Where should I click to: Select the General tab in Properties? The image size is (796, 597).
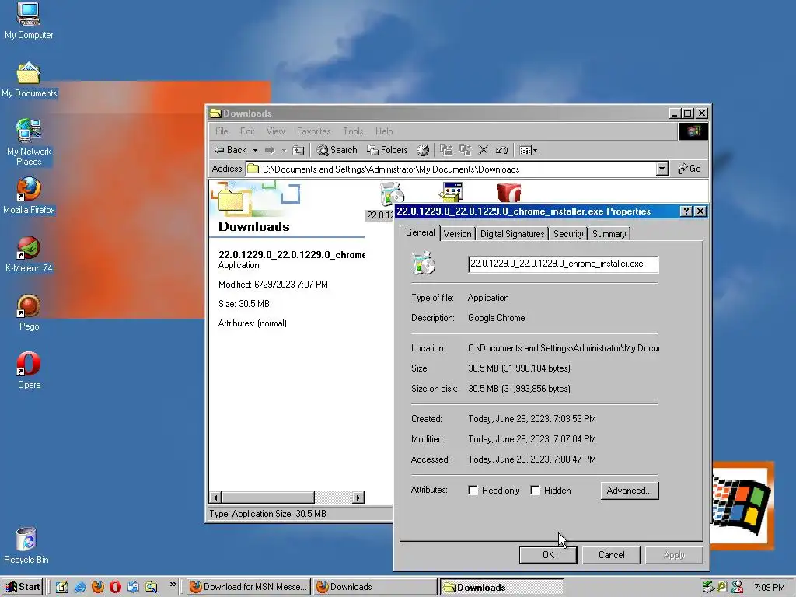tap(421, 232)
